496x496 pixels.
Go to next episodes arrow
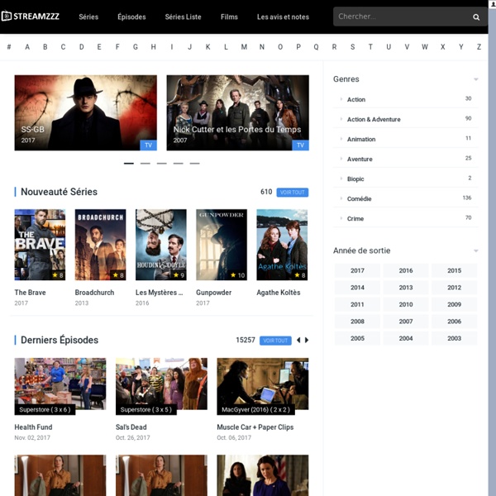click(x=307, y=340)
